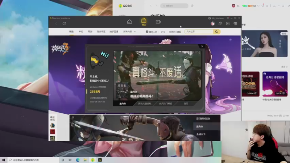This screenshot has width=290, height=163.
Task: Select 赦免者 in the lower banner list
Action: coord(200,126)
